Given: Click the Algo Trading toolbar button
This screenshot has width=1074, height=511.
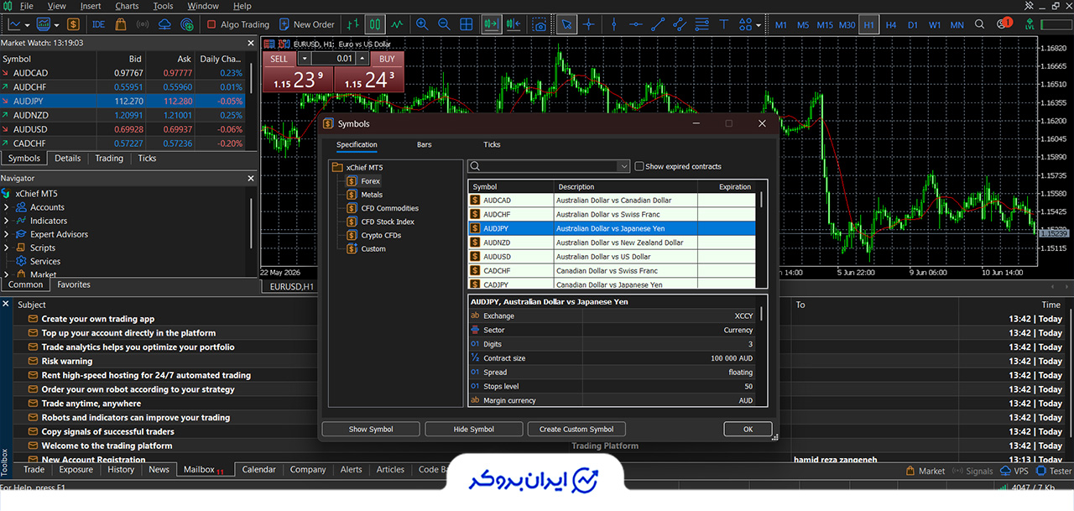Looking at the screenshot, I should click(238, 24).
